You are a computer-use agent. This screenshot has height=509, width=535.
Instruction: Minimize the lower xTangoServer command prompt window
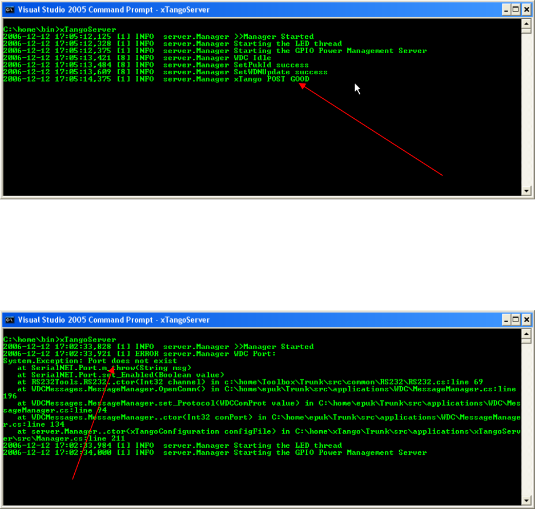[506, 320]
